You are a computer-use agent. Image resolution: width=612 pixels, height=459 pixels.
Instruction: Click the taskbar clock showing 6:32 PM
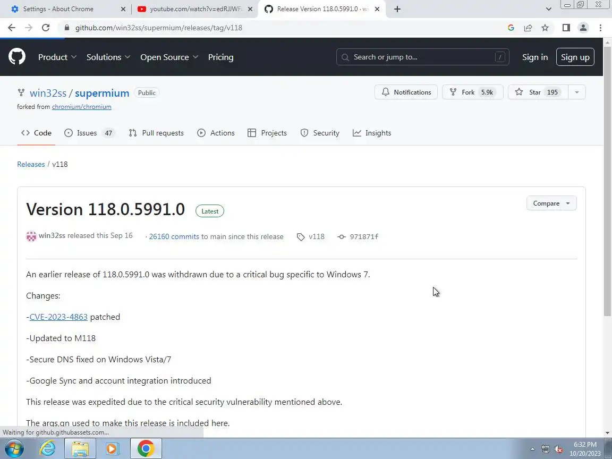(x=585, y=449)
